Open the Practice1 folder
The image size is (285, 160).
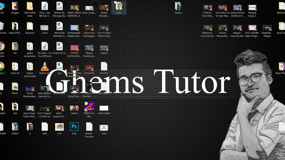click(x=30, y=26)
